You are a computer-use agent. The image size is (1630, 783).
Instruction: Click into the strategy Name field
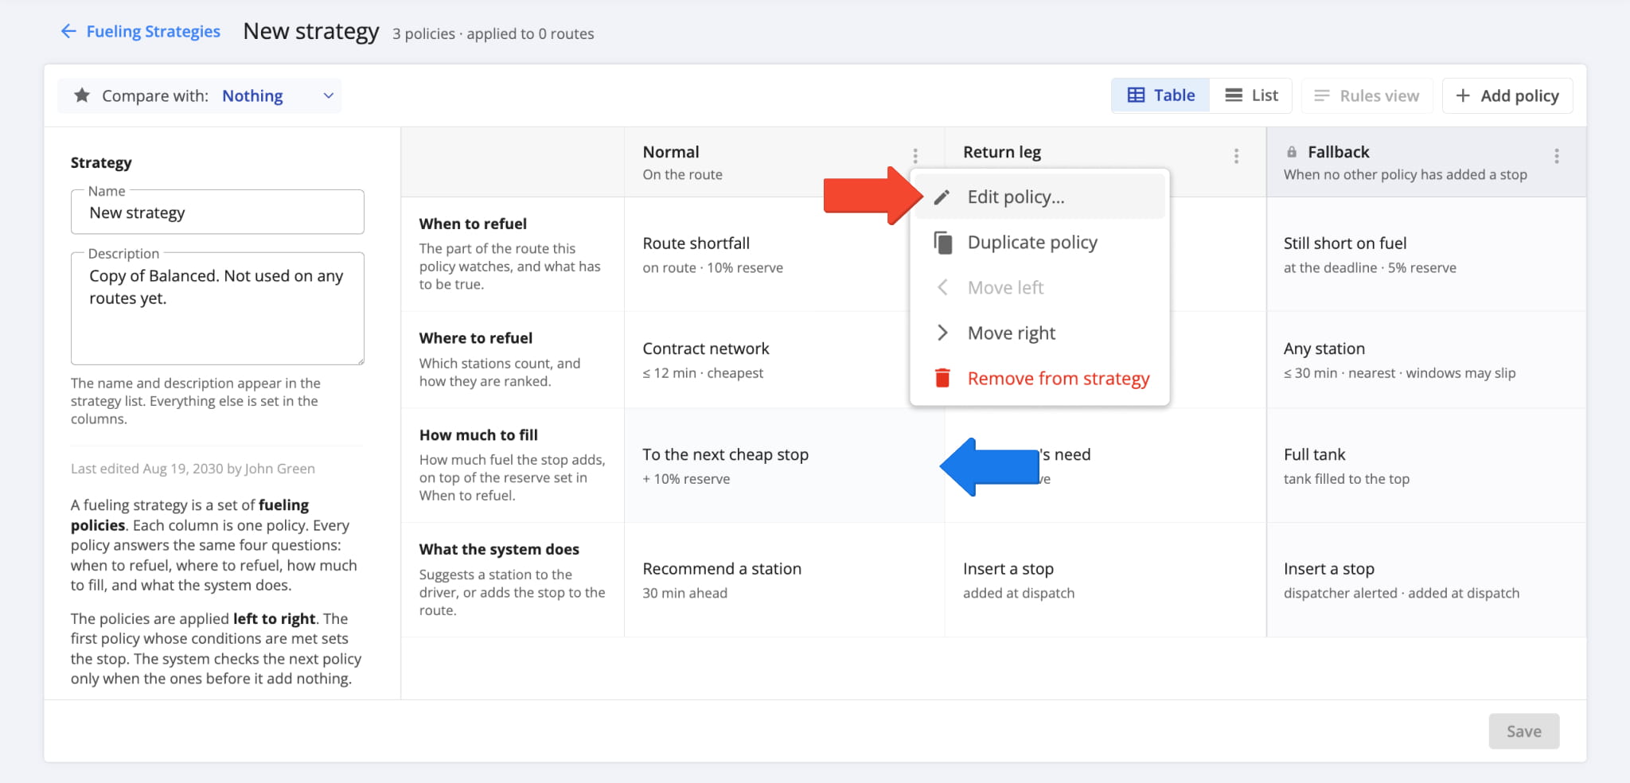[217, 212]
